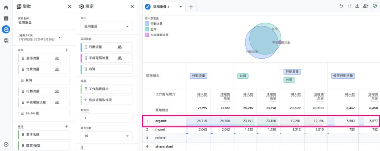Viewport: 380px width, 151px height.
Task: Select the Explore icon in sidebar
Action: click(x=6, y=30)
